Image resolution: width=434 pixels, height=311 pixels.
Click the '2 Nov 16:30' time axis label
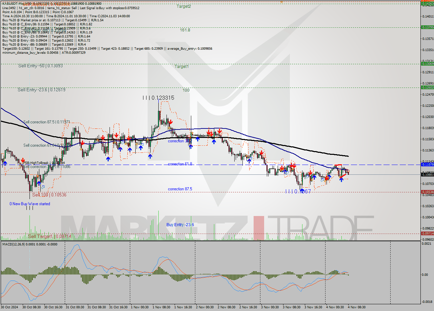pos(248,307)
